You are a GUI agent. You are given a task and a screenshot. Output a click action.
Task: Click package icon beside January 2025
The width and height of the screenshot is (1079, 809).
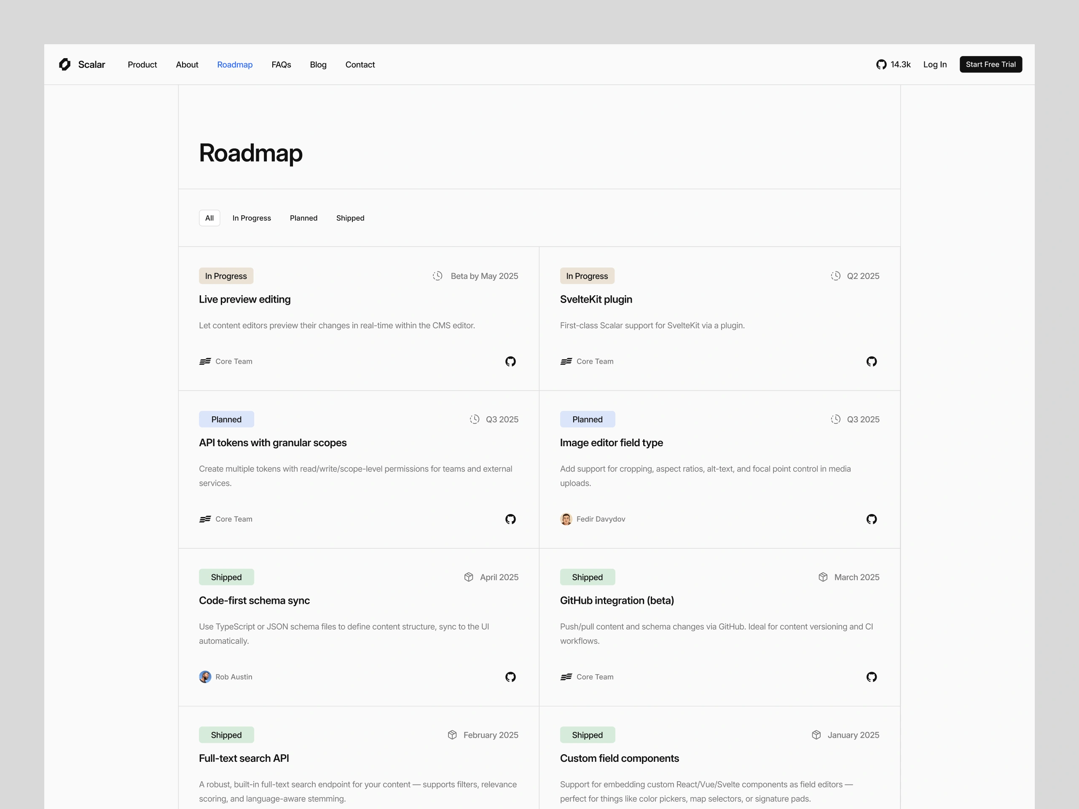816,735
